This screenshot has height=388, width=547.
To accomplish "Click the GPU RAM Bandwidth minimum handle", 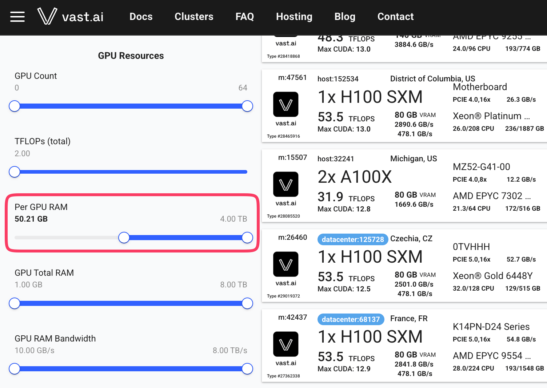I will (x=15, y=369).
